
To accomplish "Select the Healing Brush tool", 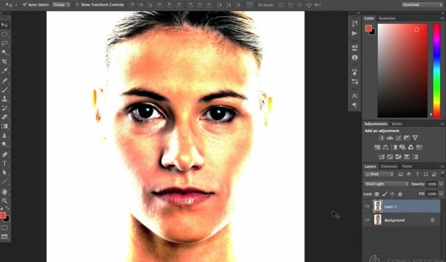I will pos(4,81).
